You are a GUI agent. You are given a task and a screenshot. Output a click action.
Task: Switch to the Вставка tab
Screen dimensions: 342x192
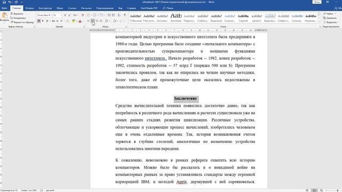coord(30,8)
